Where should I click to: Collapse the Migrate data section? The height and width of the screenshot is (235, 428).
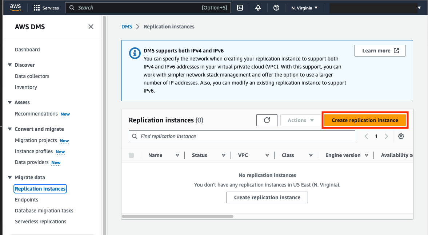(x=10, y=177)
